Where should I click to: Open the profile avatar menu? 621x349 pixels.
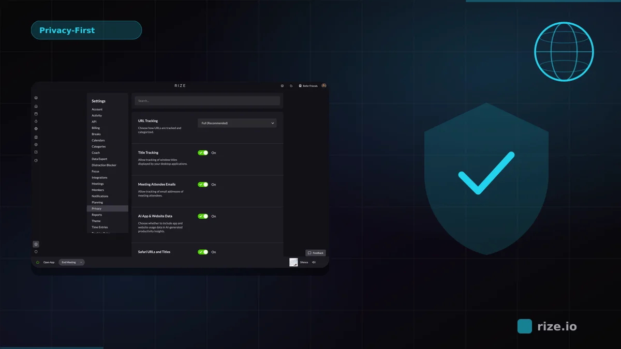click(323, 86)
